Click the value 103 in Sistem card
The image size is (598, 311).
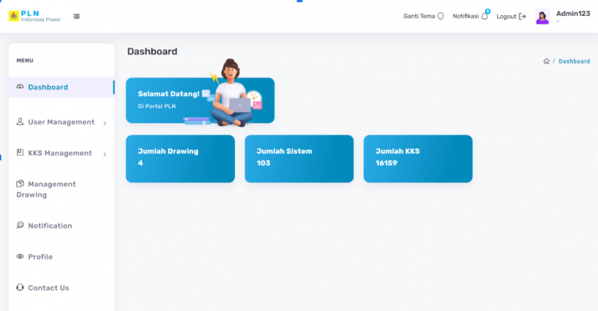point(264,163)
